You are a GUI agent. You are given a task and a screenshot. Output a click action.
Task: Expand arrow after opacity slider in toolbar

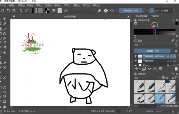pos(147,10)
